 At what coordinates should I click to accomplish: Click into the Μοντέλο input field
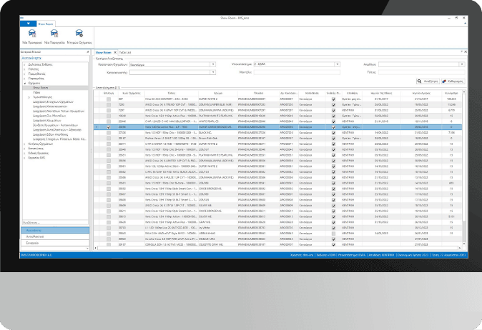coord(297,72)
